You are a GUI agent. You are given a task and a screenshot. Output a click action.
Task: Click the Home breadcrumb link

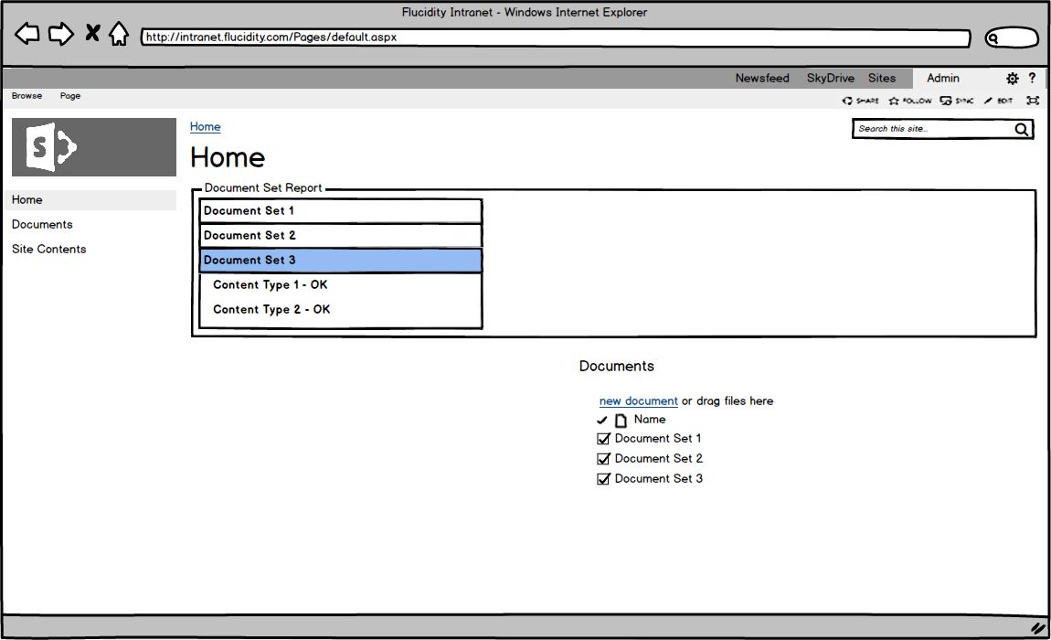click(x=205, y=127)
